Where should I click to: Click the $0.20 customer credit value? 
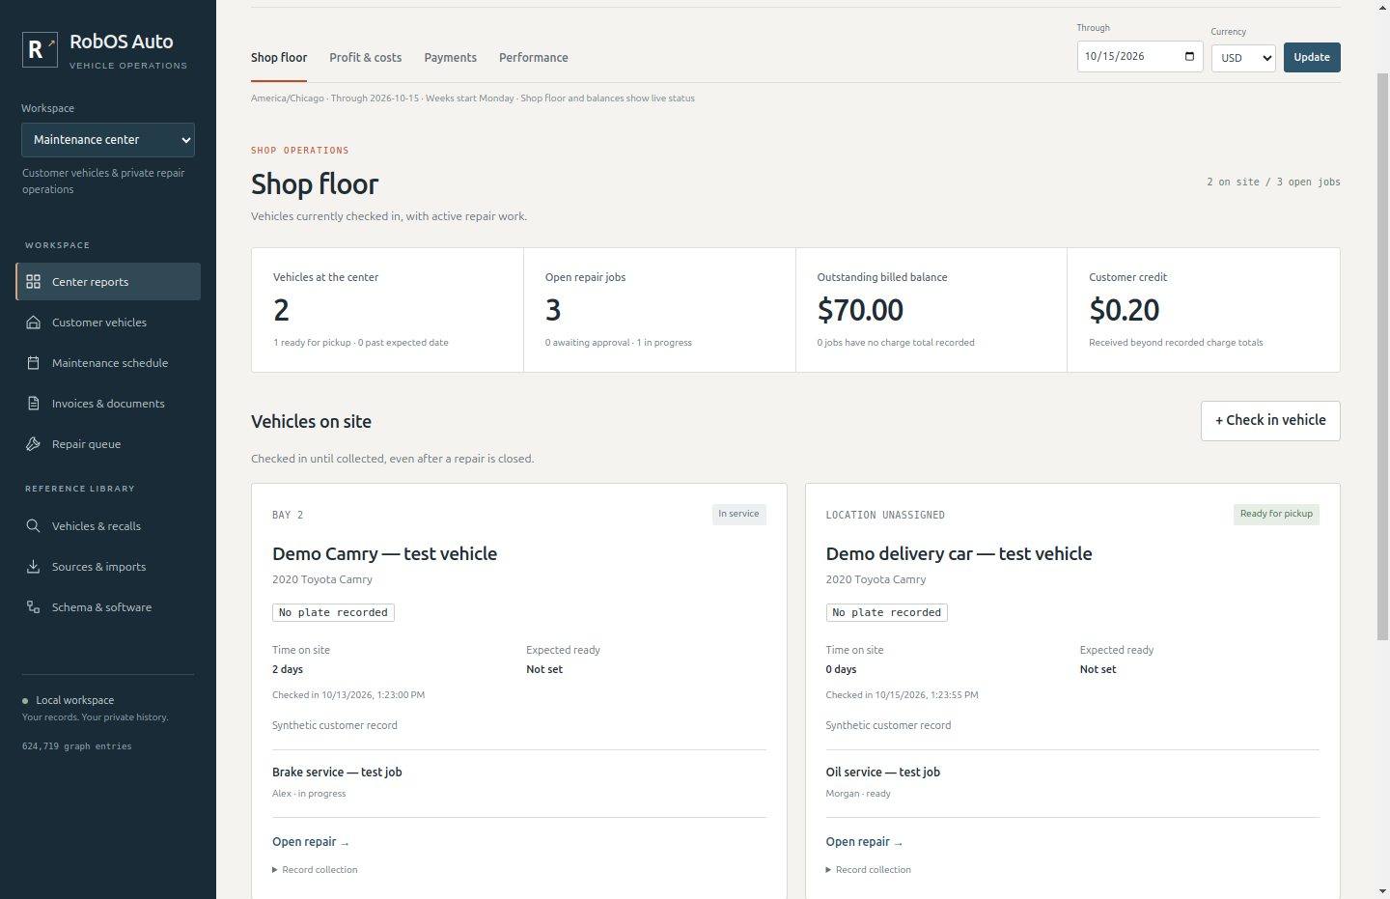tap(1125, 310)
